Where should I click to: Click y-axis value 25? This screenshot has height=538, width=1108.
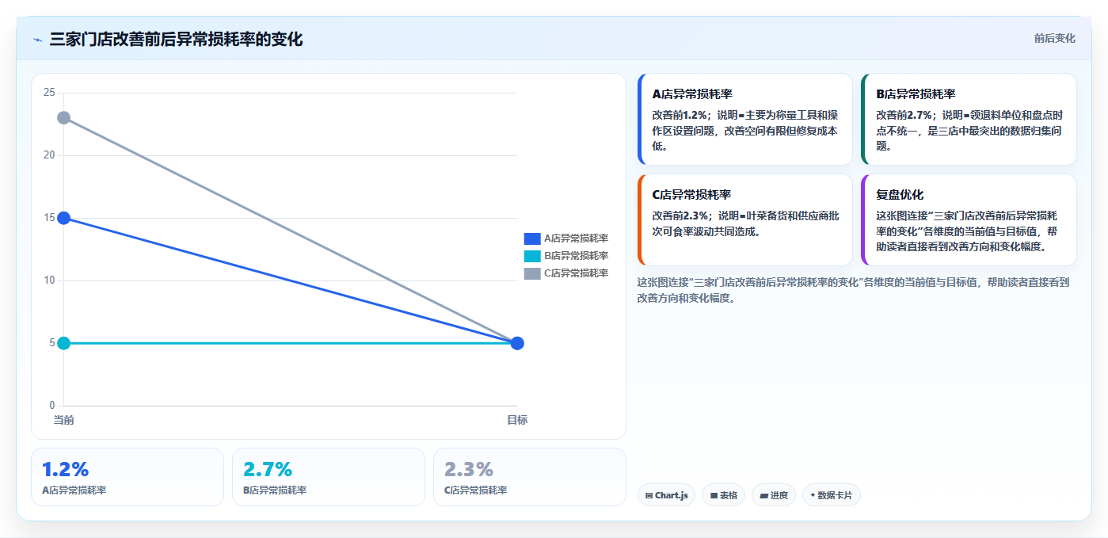pyautogui.click(x=49, y=93)
